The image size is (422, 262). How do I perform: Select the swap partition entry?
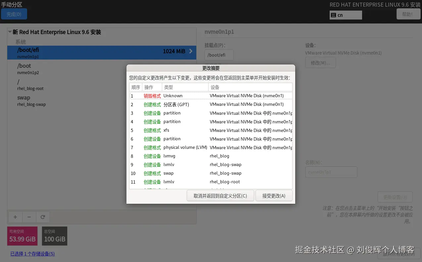[102, 101]
